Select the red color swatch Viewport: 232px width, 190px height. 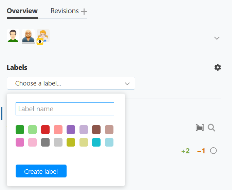pos(45,130)
